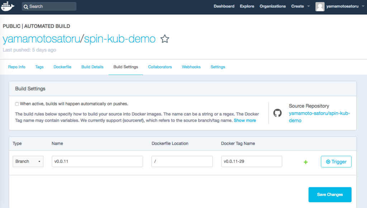Click the Name field containing v0.0.11
Screen dimensions: 367x208
click(x=97, y=161)
